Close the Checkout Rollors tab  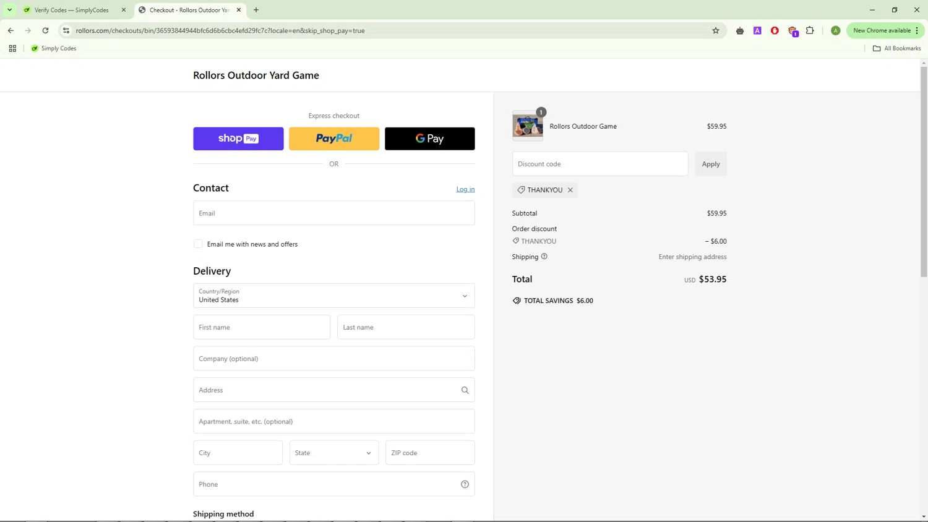point(239,10)
